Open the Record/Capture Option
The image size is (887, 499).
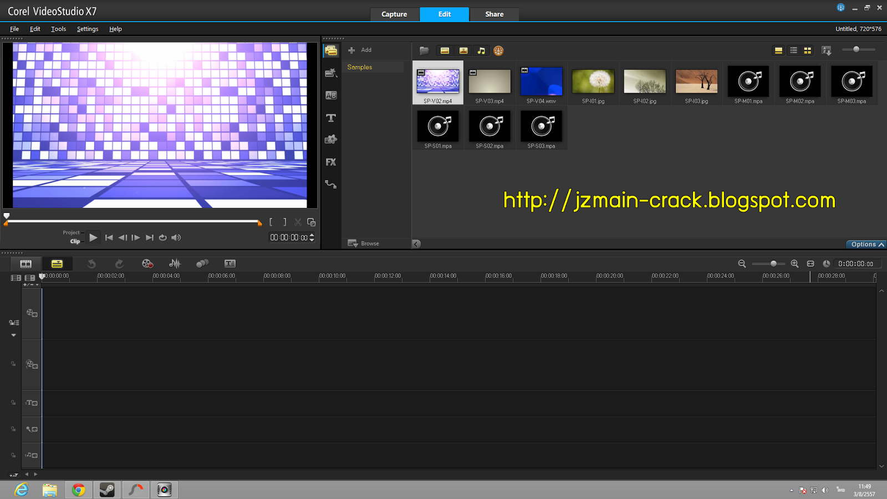point(147,263)
